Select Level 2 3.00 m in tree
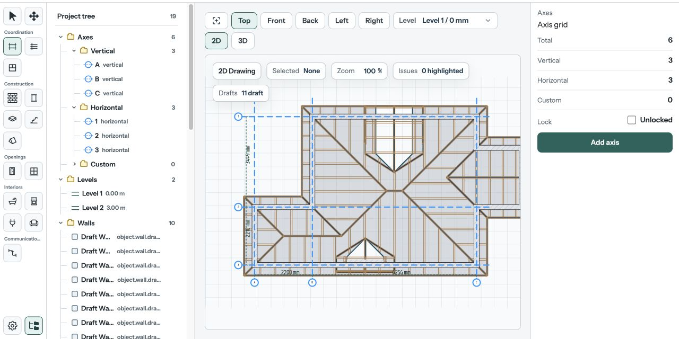Viewport: 679px width, 339px height. pos(103,208)
